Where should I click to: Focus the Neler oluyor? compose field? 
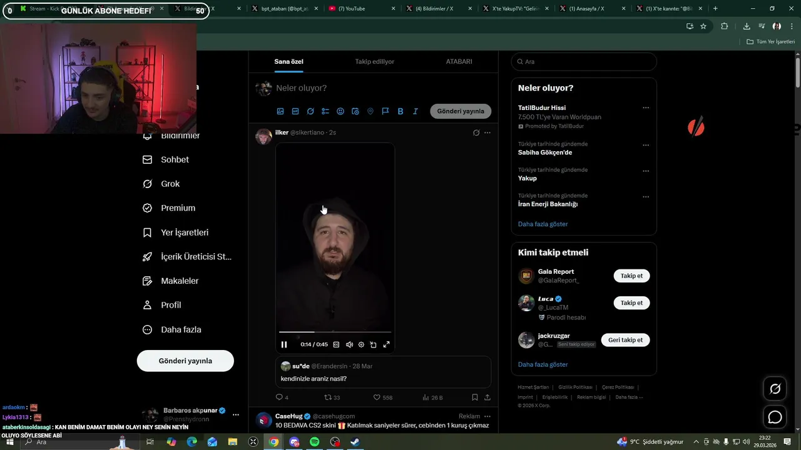[x=382, y=88]
